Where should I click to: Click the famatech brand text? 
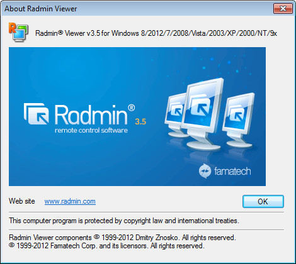(x=232, y=171)
